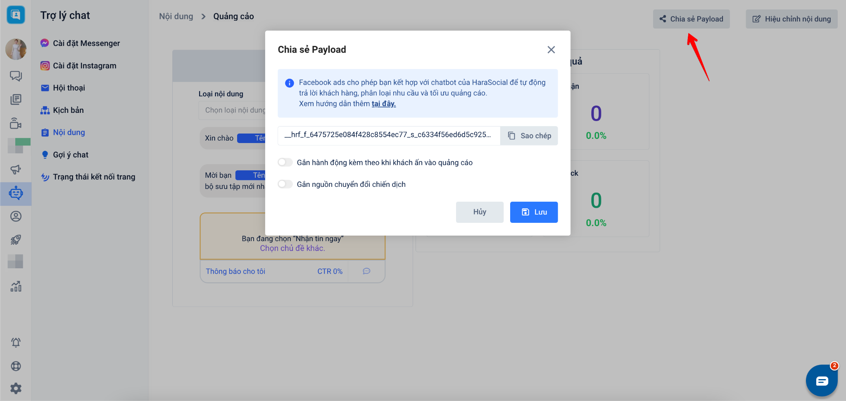Open the notifications bell icon
Viewport: 846px width, 401px height.
pyautogui.click(x=16, y=342)
